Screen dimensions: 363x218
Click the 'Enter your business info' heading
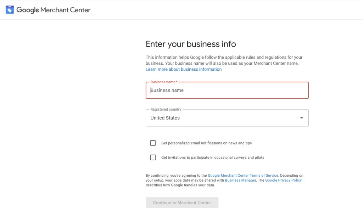click(191, 44)
